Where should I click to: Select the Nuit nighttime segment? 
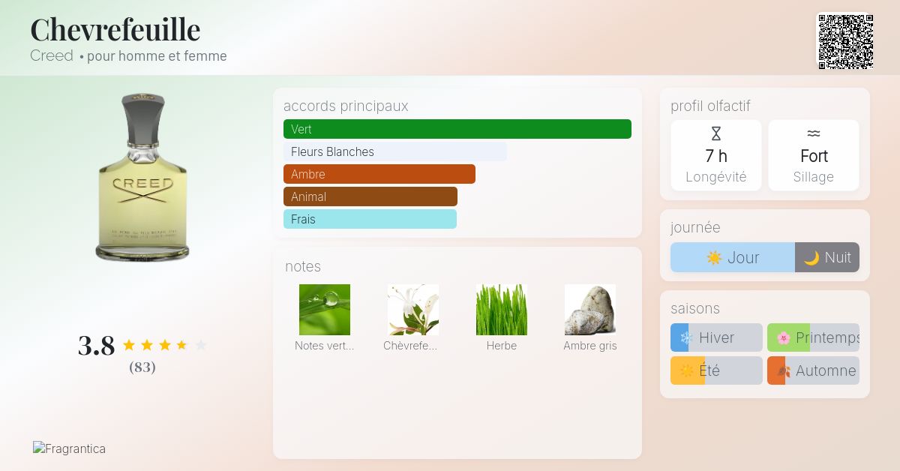point(827,257)
